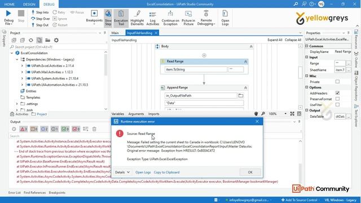Toggle the Private checkbox
Image resolution: width=361 pixels, height=203 pixels.
(337, 81)
